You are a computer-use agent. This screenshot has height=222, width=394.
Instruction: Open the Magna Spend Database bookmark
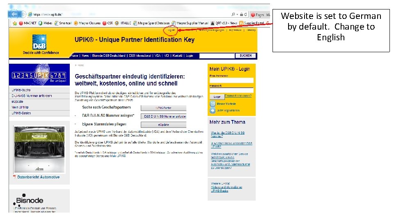click(x=151, y=23)
